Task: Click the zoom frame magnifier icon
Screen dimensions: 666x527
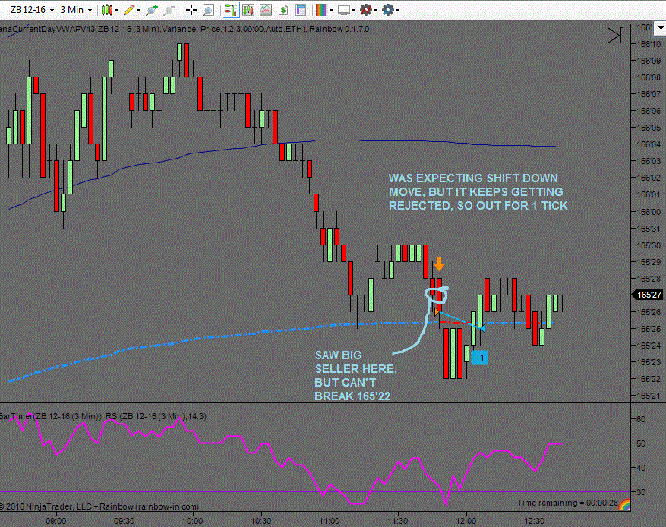Action: (x=208, y=10)
